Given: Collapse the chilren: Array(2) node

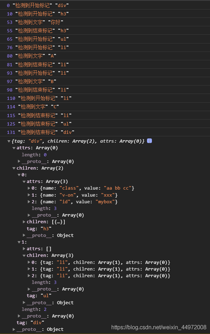Looking at the screenshot, I should click(14, 168).
